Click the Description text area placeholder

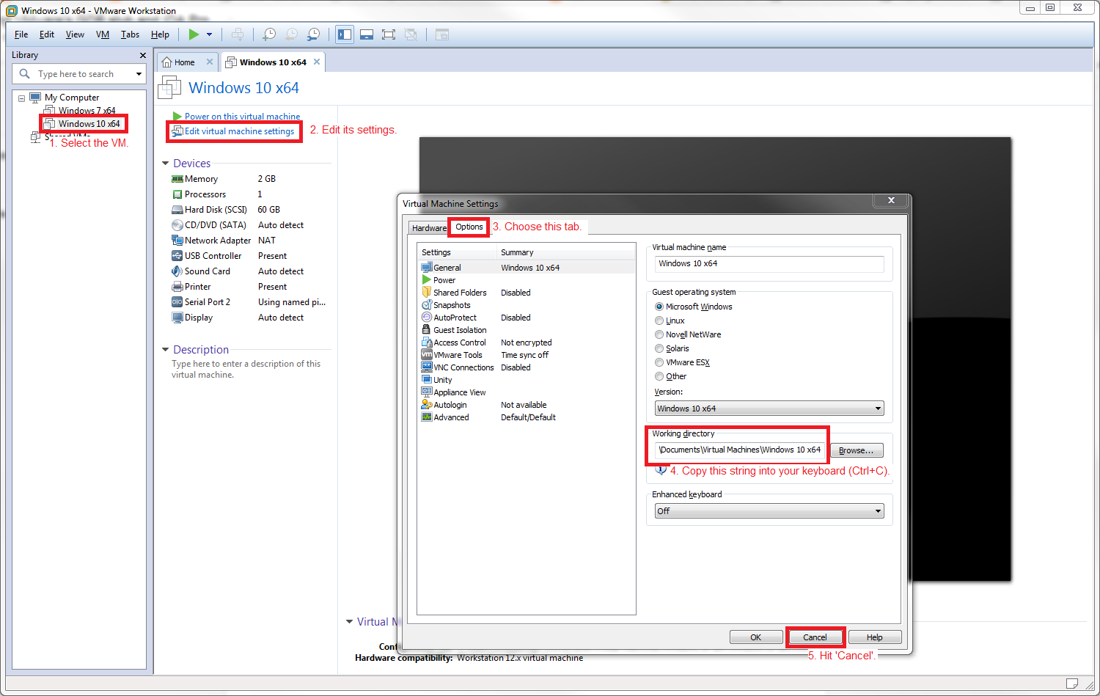click(x=246, y=369)
